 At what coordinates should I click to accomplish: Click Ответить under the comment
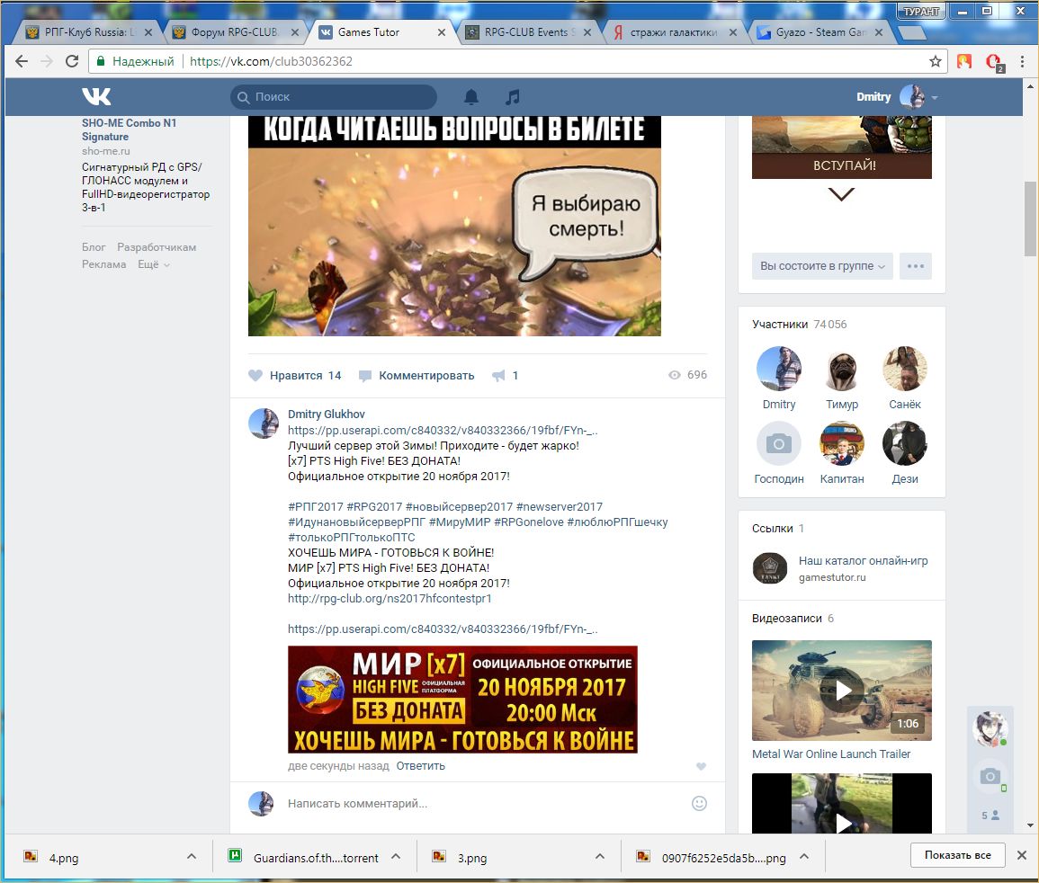[x=421, y=766]
